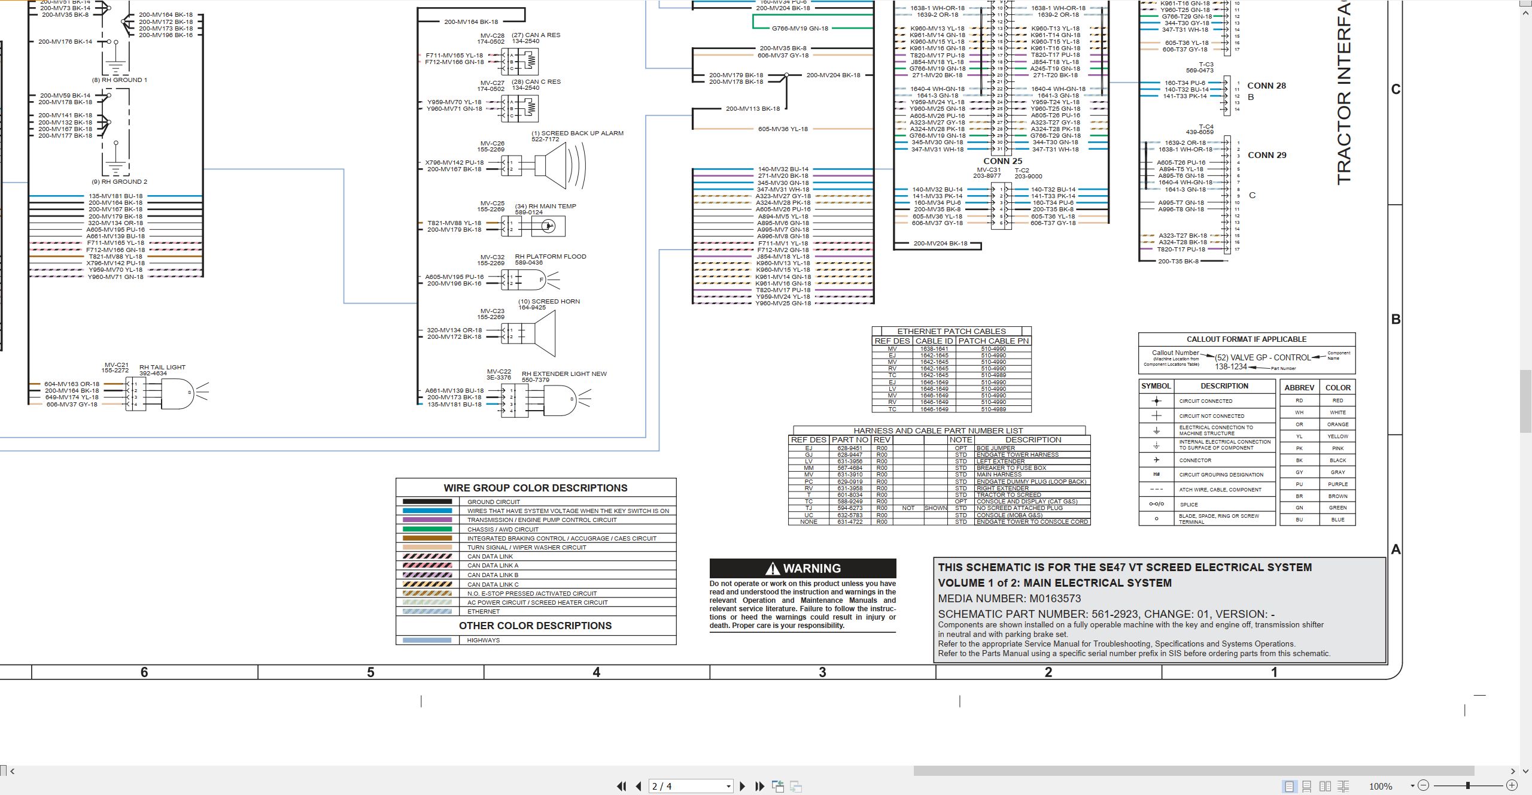Screen dimensions: 1532x795
Task: Click the horizontal scrollbar right arrow
Action: [1513, 771]
